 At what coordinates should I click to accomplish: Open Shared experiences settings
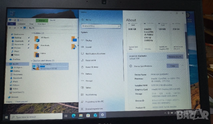[x=94, y=109]
